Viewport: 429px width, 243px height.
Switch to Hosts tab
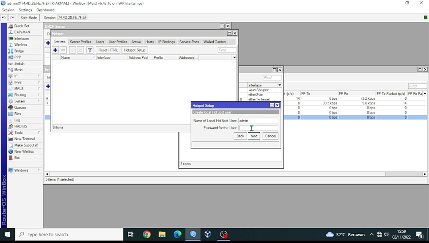click(x=149, y=42)
